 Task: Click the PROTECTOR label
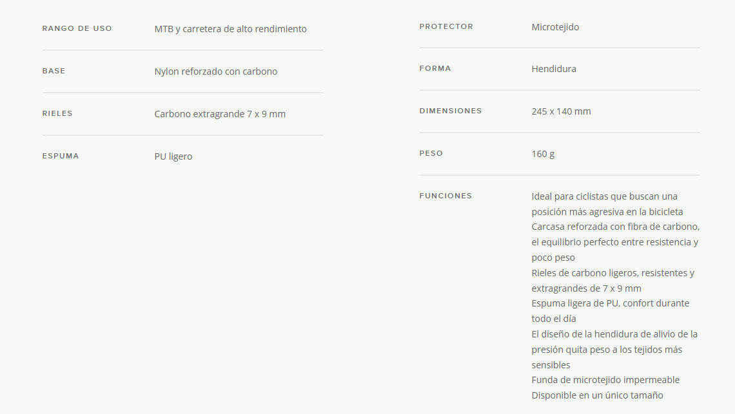[446, 26]
